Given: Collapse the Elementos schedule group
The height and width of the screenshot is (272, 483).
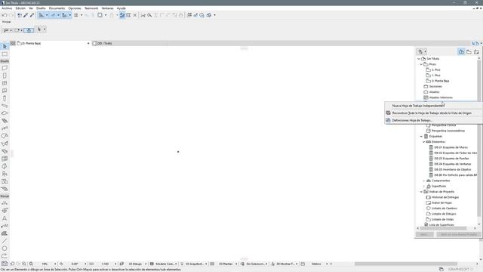Looking at the screenshot, I should tap(423, 142).
